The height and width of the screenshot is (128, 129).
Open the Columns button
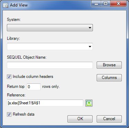pos(109,78)
